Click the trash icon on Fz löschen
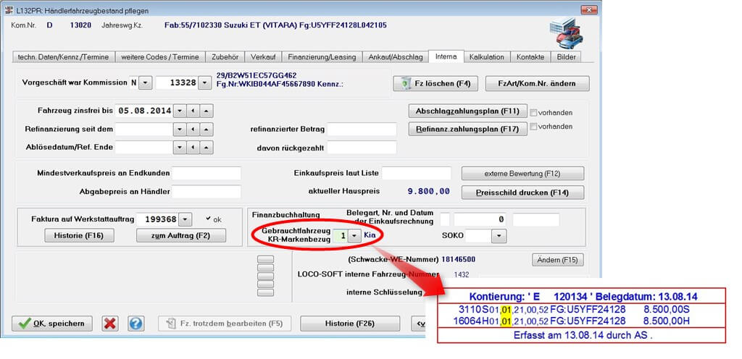This screenshot has width=742, height=359. (x=407, y=84)
